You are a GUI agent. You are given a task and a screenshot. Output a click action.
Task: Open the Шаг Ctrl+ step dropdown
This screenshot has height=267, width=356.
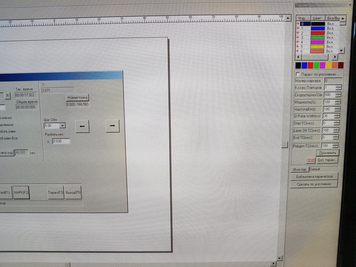coord(62,126)
